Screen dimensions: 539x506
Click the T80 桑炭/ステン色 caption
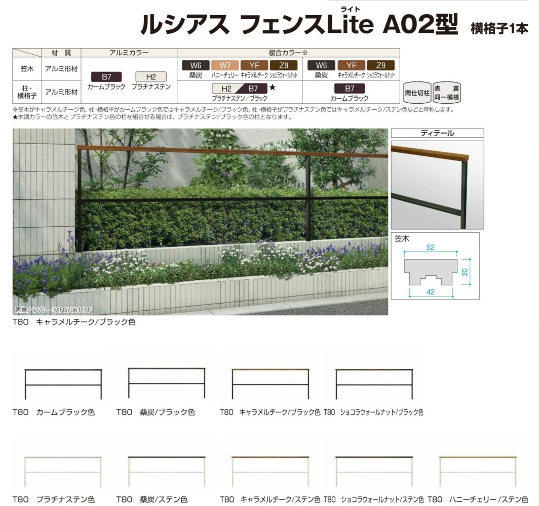tap(151, 499)
